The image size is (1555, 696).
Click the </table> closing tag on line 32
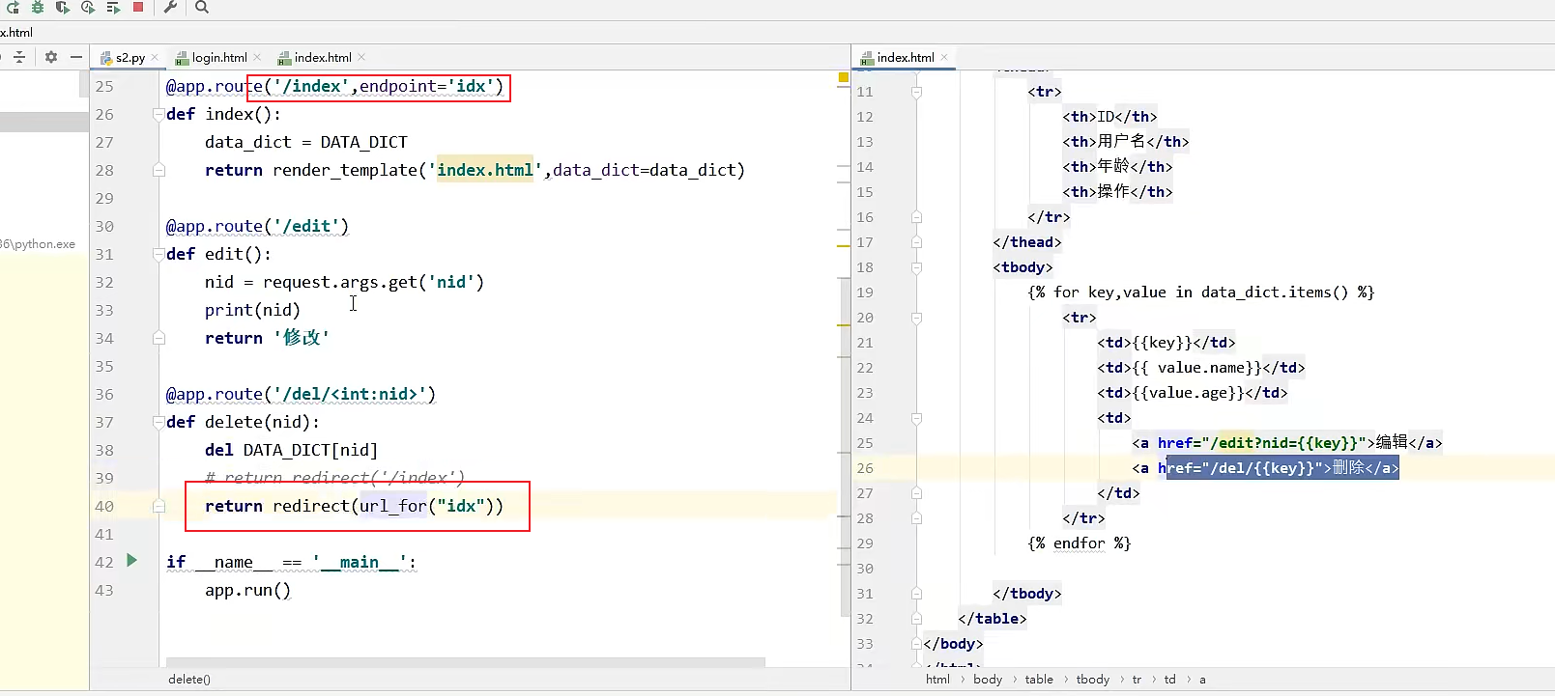click(993, 619)
